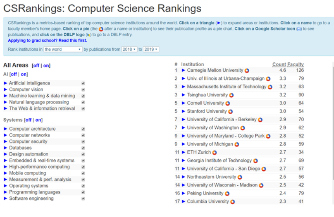Open the 2018 start year dropdown
The width and height of the screenshot is (334, 217).
129,49
